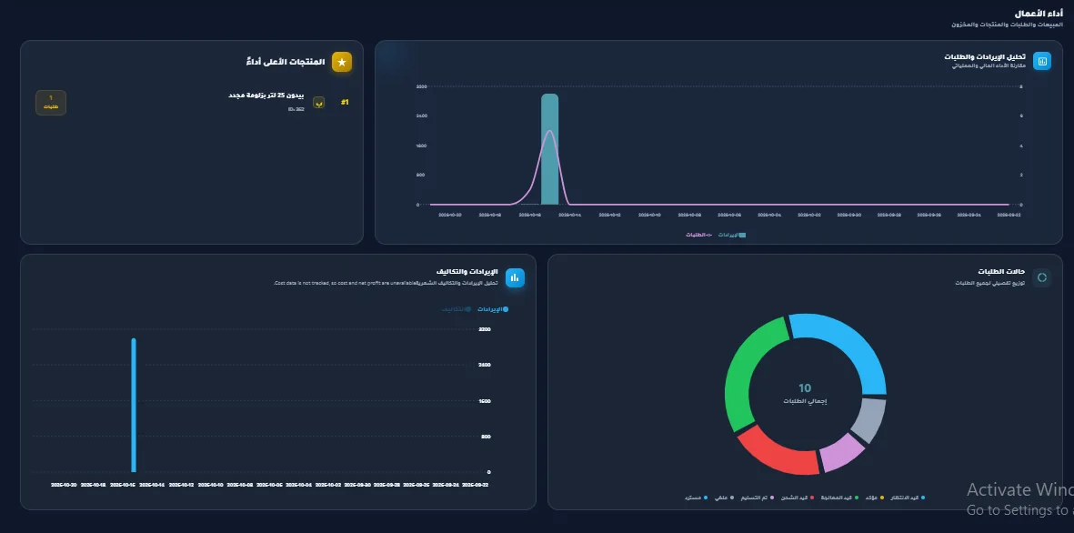The width and height of the screenshot is (1074, 533).
Task: Click the teal revenue bar in the analysis chart
Action: pyautogui.click(x=549, y=148)
